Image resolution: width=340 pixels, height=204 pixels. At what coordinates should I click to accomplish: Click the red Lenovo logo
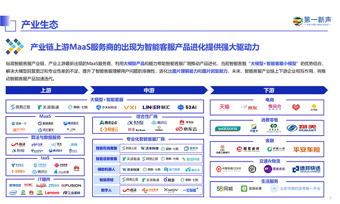52,193
